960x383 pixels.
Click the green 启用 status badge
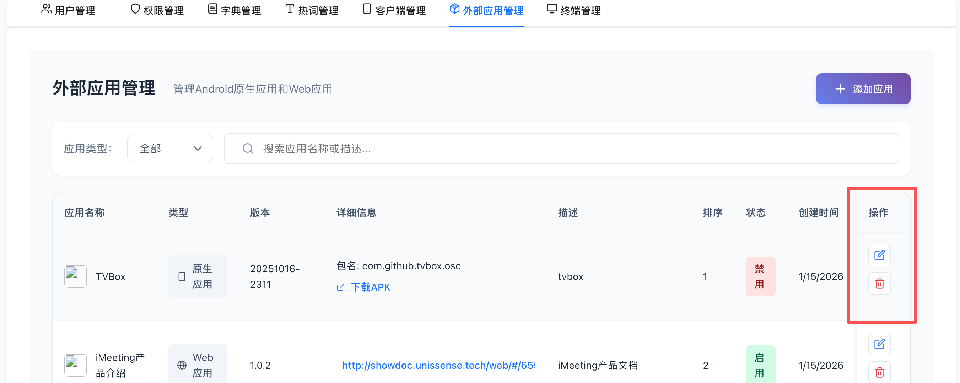[760, 365]
